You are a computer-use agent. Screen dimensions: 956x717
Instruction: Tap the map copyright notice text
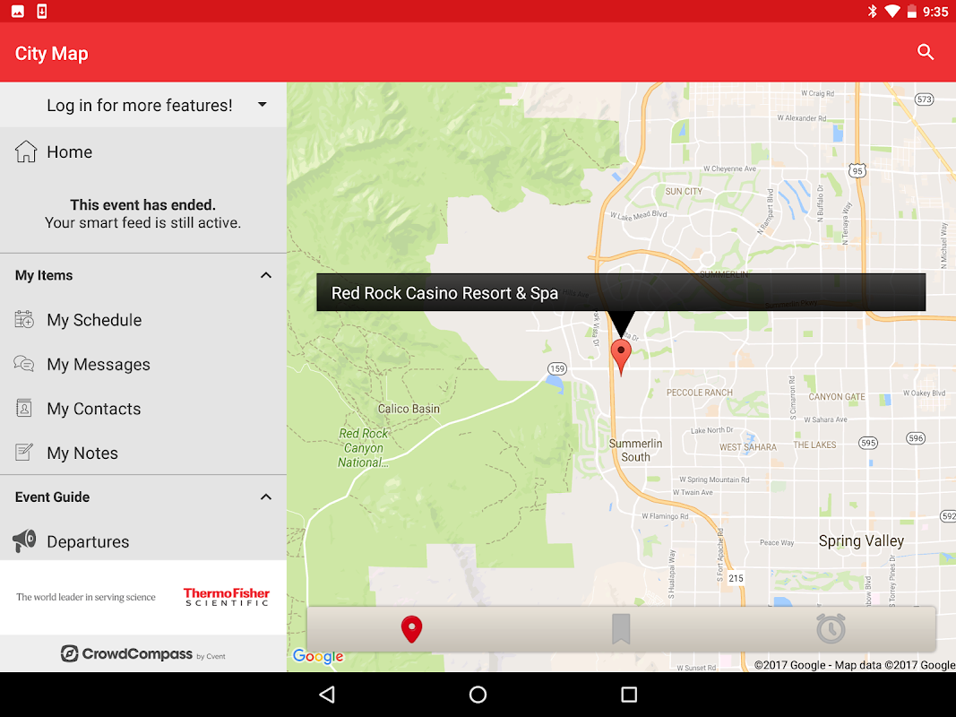(854, 665)
